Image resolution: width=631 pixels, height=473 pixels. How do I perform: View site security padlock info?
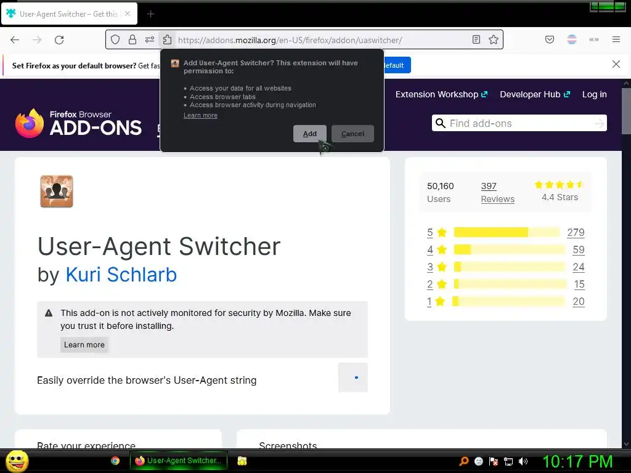click(132, 39)
